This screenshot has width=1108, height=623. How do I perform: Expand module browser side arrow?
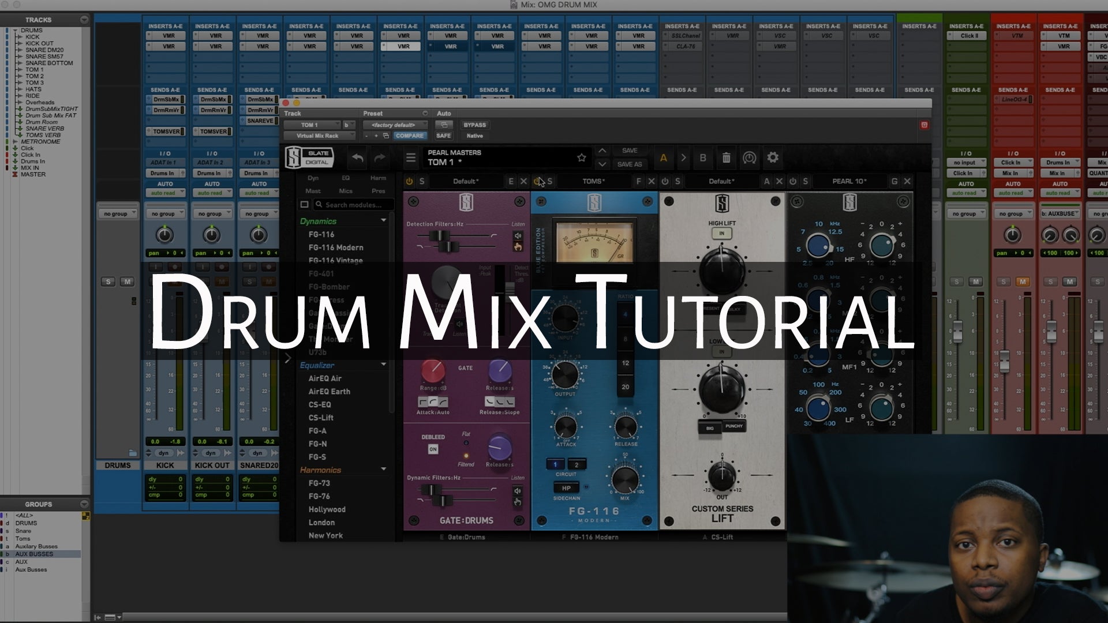[x=288, y=358]
